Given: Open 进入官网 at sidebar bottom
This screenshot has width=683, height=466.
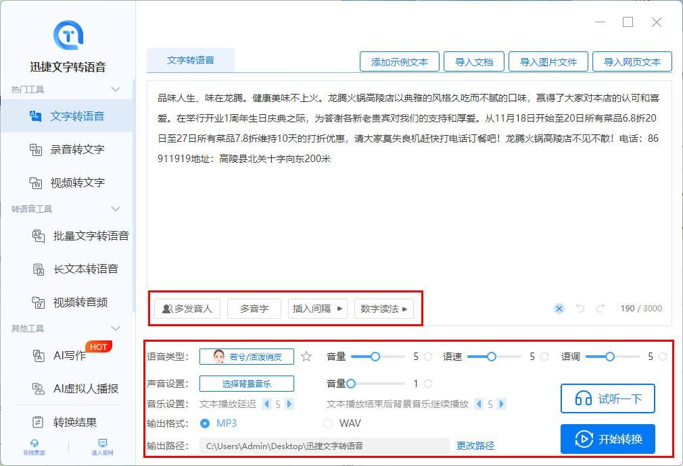Looking at the screenshot, I should point(102,447).
